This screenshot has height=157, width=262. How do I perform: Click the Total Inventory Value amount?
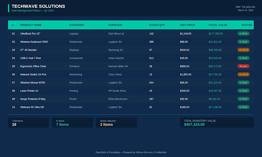194,124
